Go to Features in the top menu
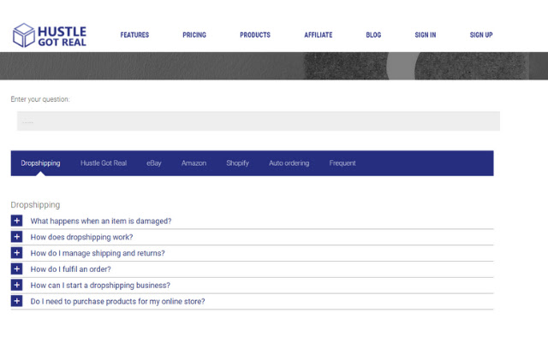 [x=134, y=35]
